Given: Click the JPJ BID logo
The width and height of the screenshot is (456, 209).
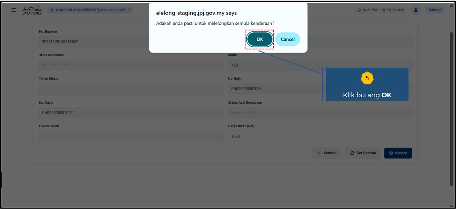Looking at the screenshot, I should 32,10.
